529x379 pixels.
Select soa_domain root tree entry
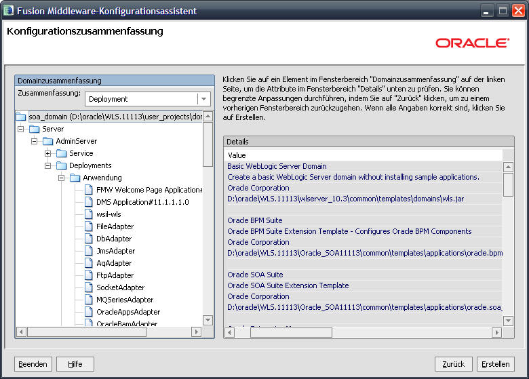(x=115, y=117)
